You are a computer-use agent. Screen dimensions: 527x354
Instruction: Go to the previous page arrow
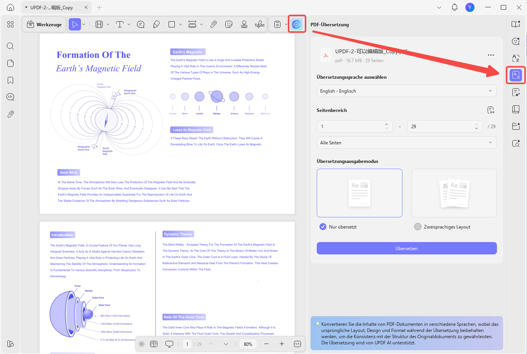(210, 344)
